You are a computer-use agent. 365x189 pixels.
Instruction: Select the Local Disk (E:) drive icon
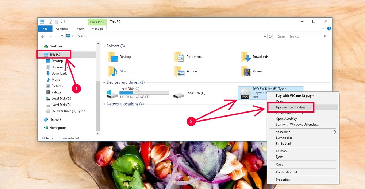(178, 95)
